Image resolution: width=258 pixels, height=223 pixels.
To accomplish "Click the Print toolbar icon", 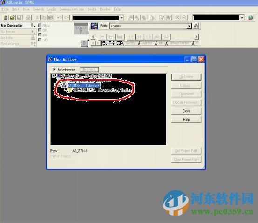I will pos(28,18).
